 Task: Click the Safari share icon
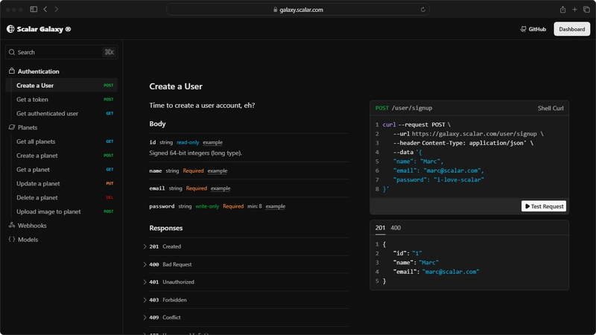(x=562, y=9)
